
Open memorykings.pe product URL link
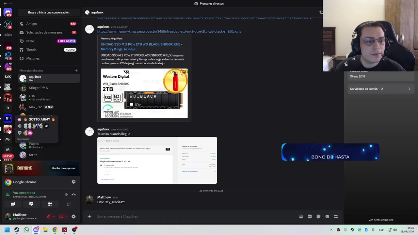pos(169,32)
